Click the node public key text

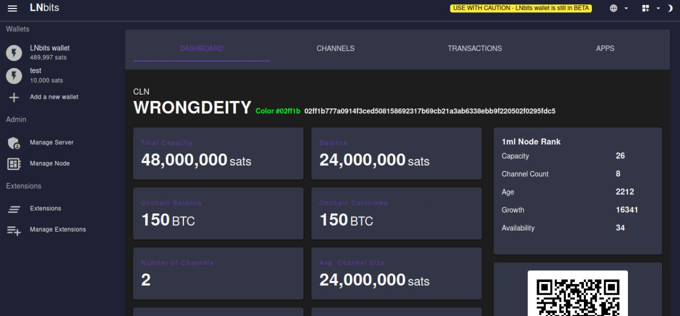[430, 111]
